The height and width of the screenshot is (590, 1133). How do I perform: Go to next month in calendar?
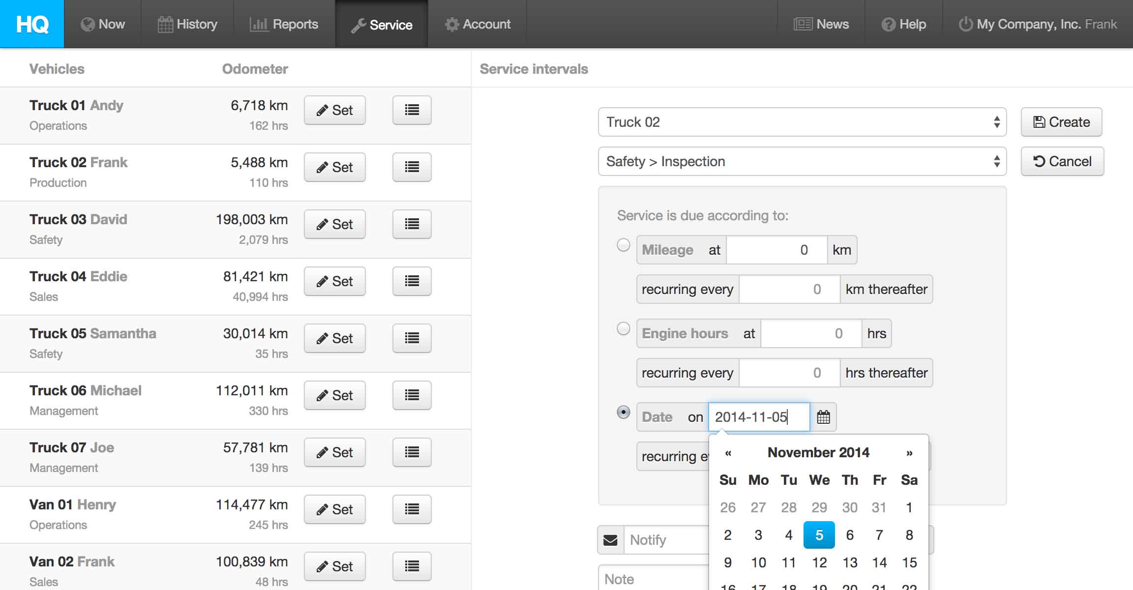(x=909, y=453)
